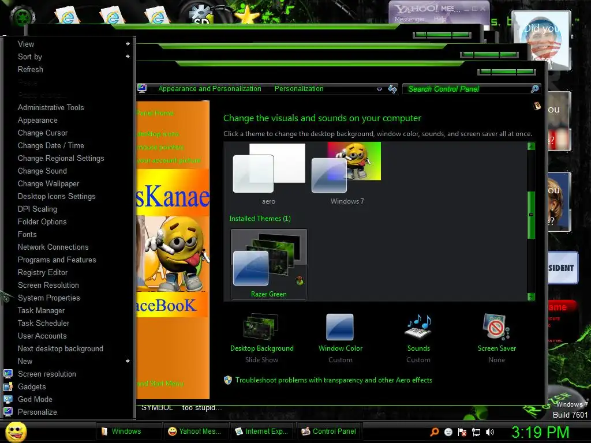Open Troubleshoot problems with transparency link
The image size is (591, 443).
(x=334, y=380)
